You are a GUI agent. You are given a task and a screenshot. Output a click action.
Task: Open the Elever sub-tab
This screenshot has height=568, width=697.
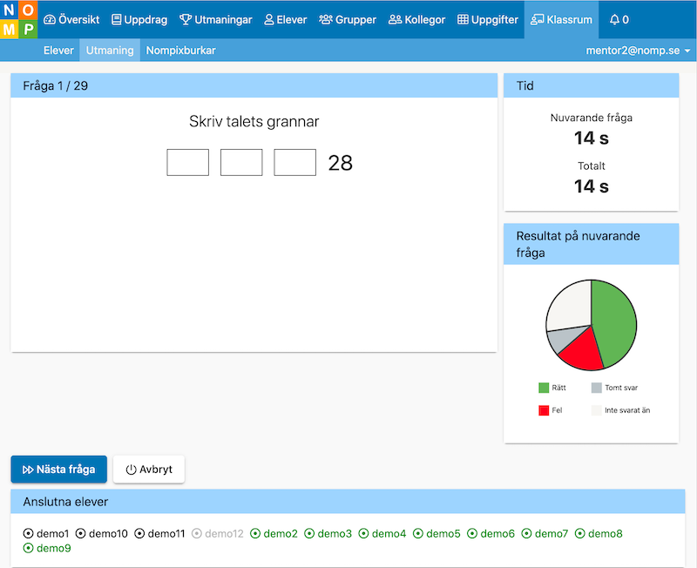(x=58, y=51)
